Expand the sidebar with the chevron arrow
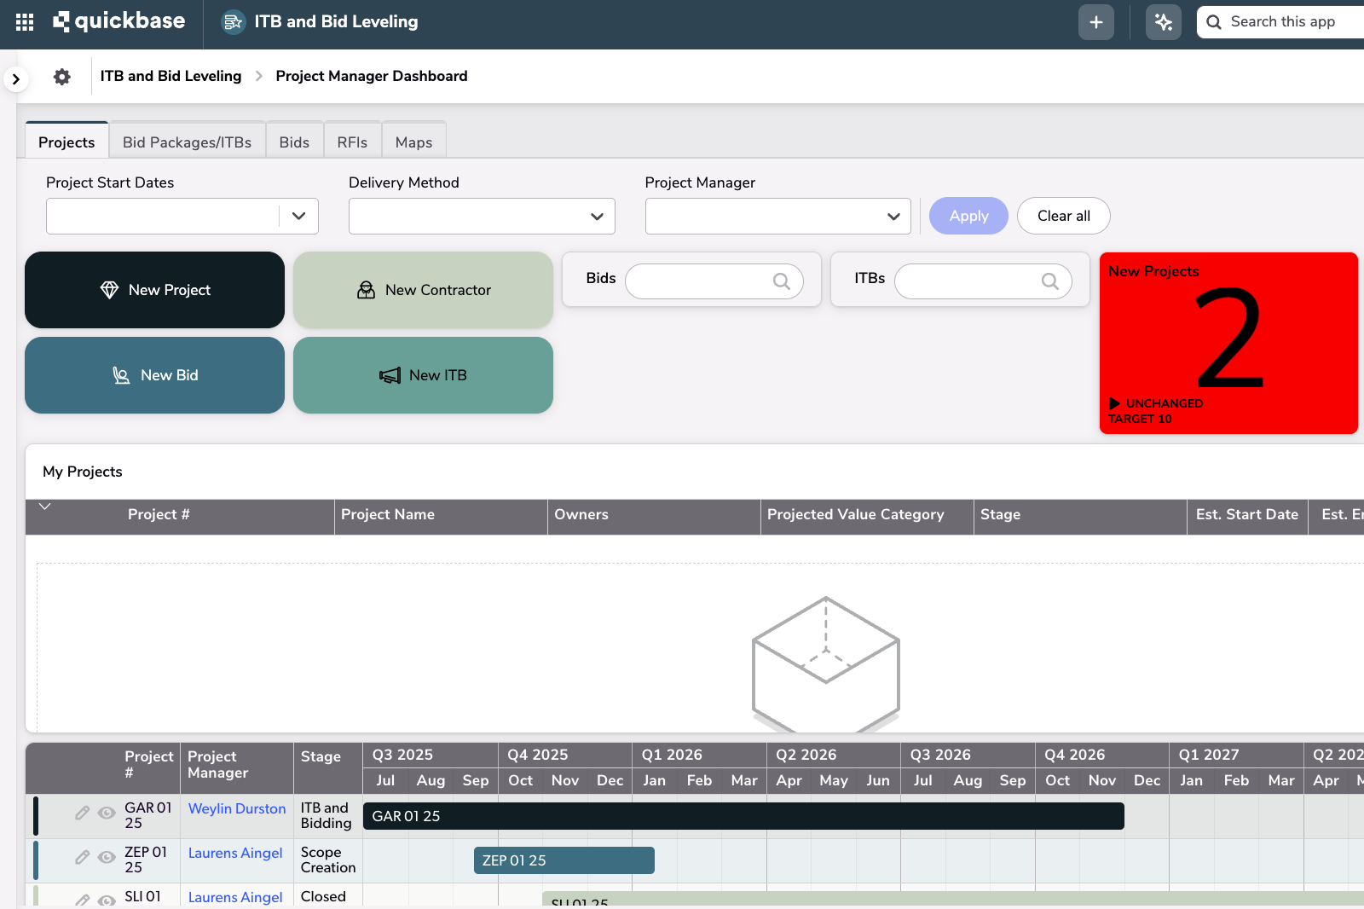This screenshot has width=1364, height=909. (x=16, y=78)
